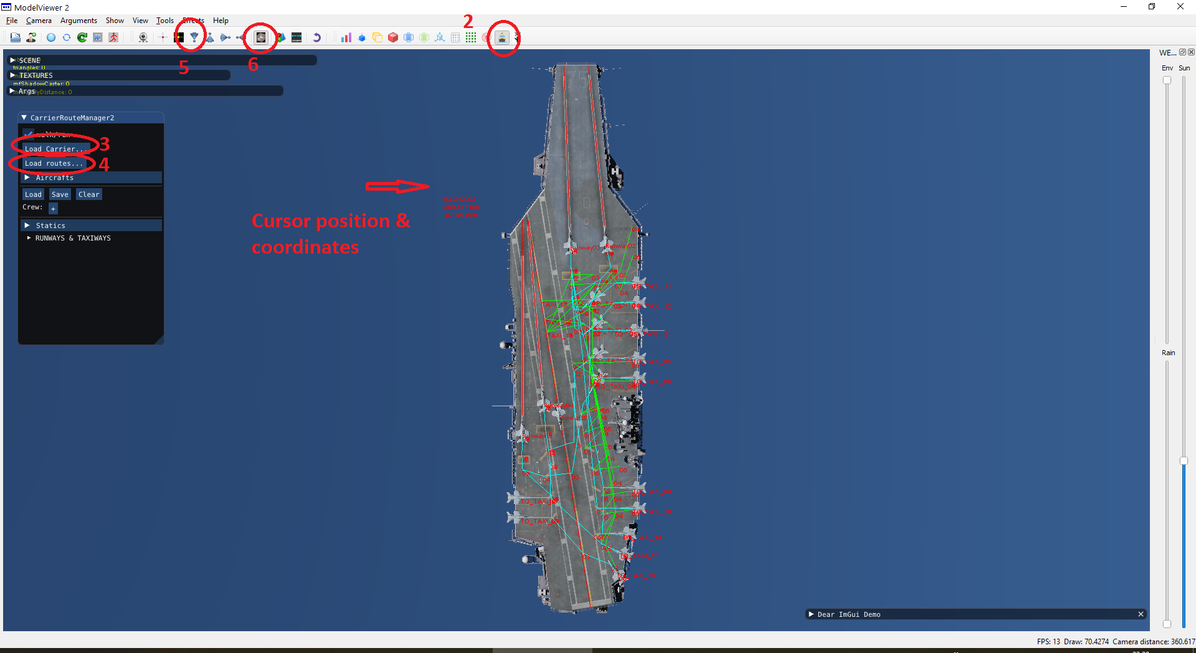Open the Help menu
Screen dimensions: 1196x653
[x=221, y=21]
